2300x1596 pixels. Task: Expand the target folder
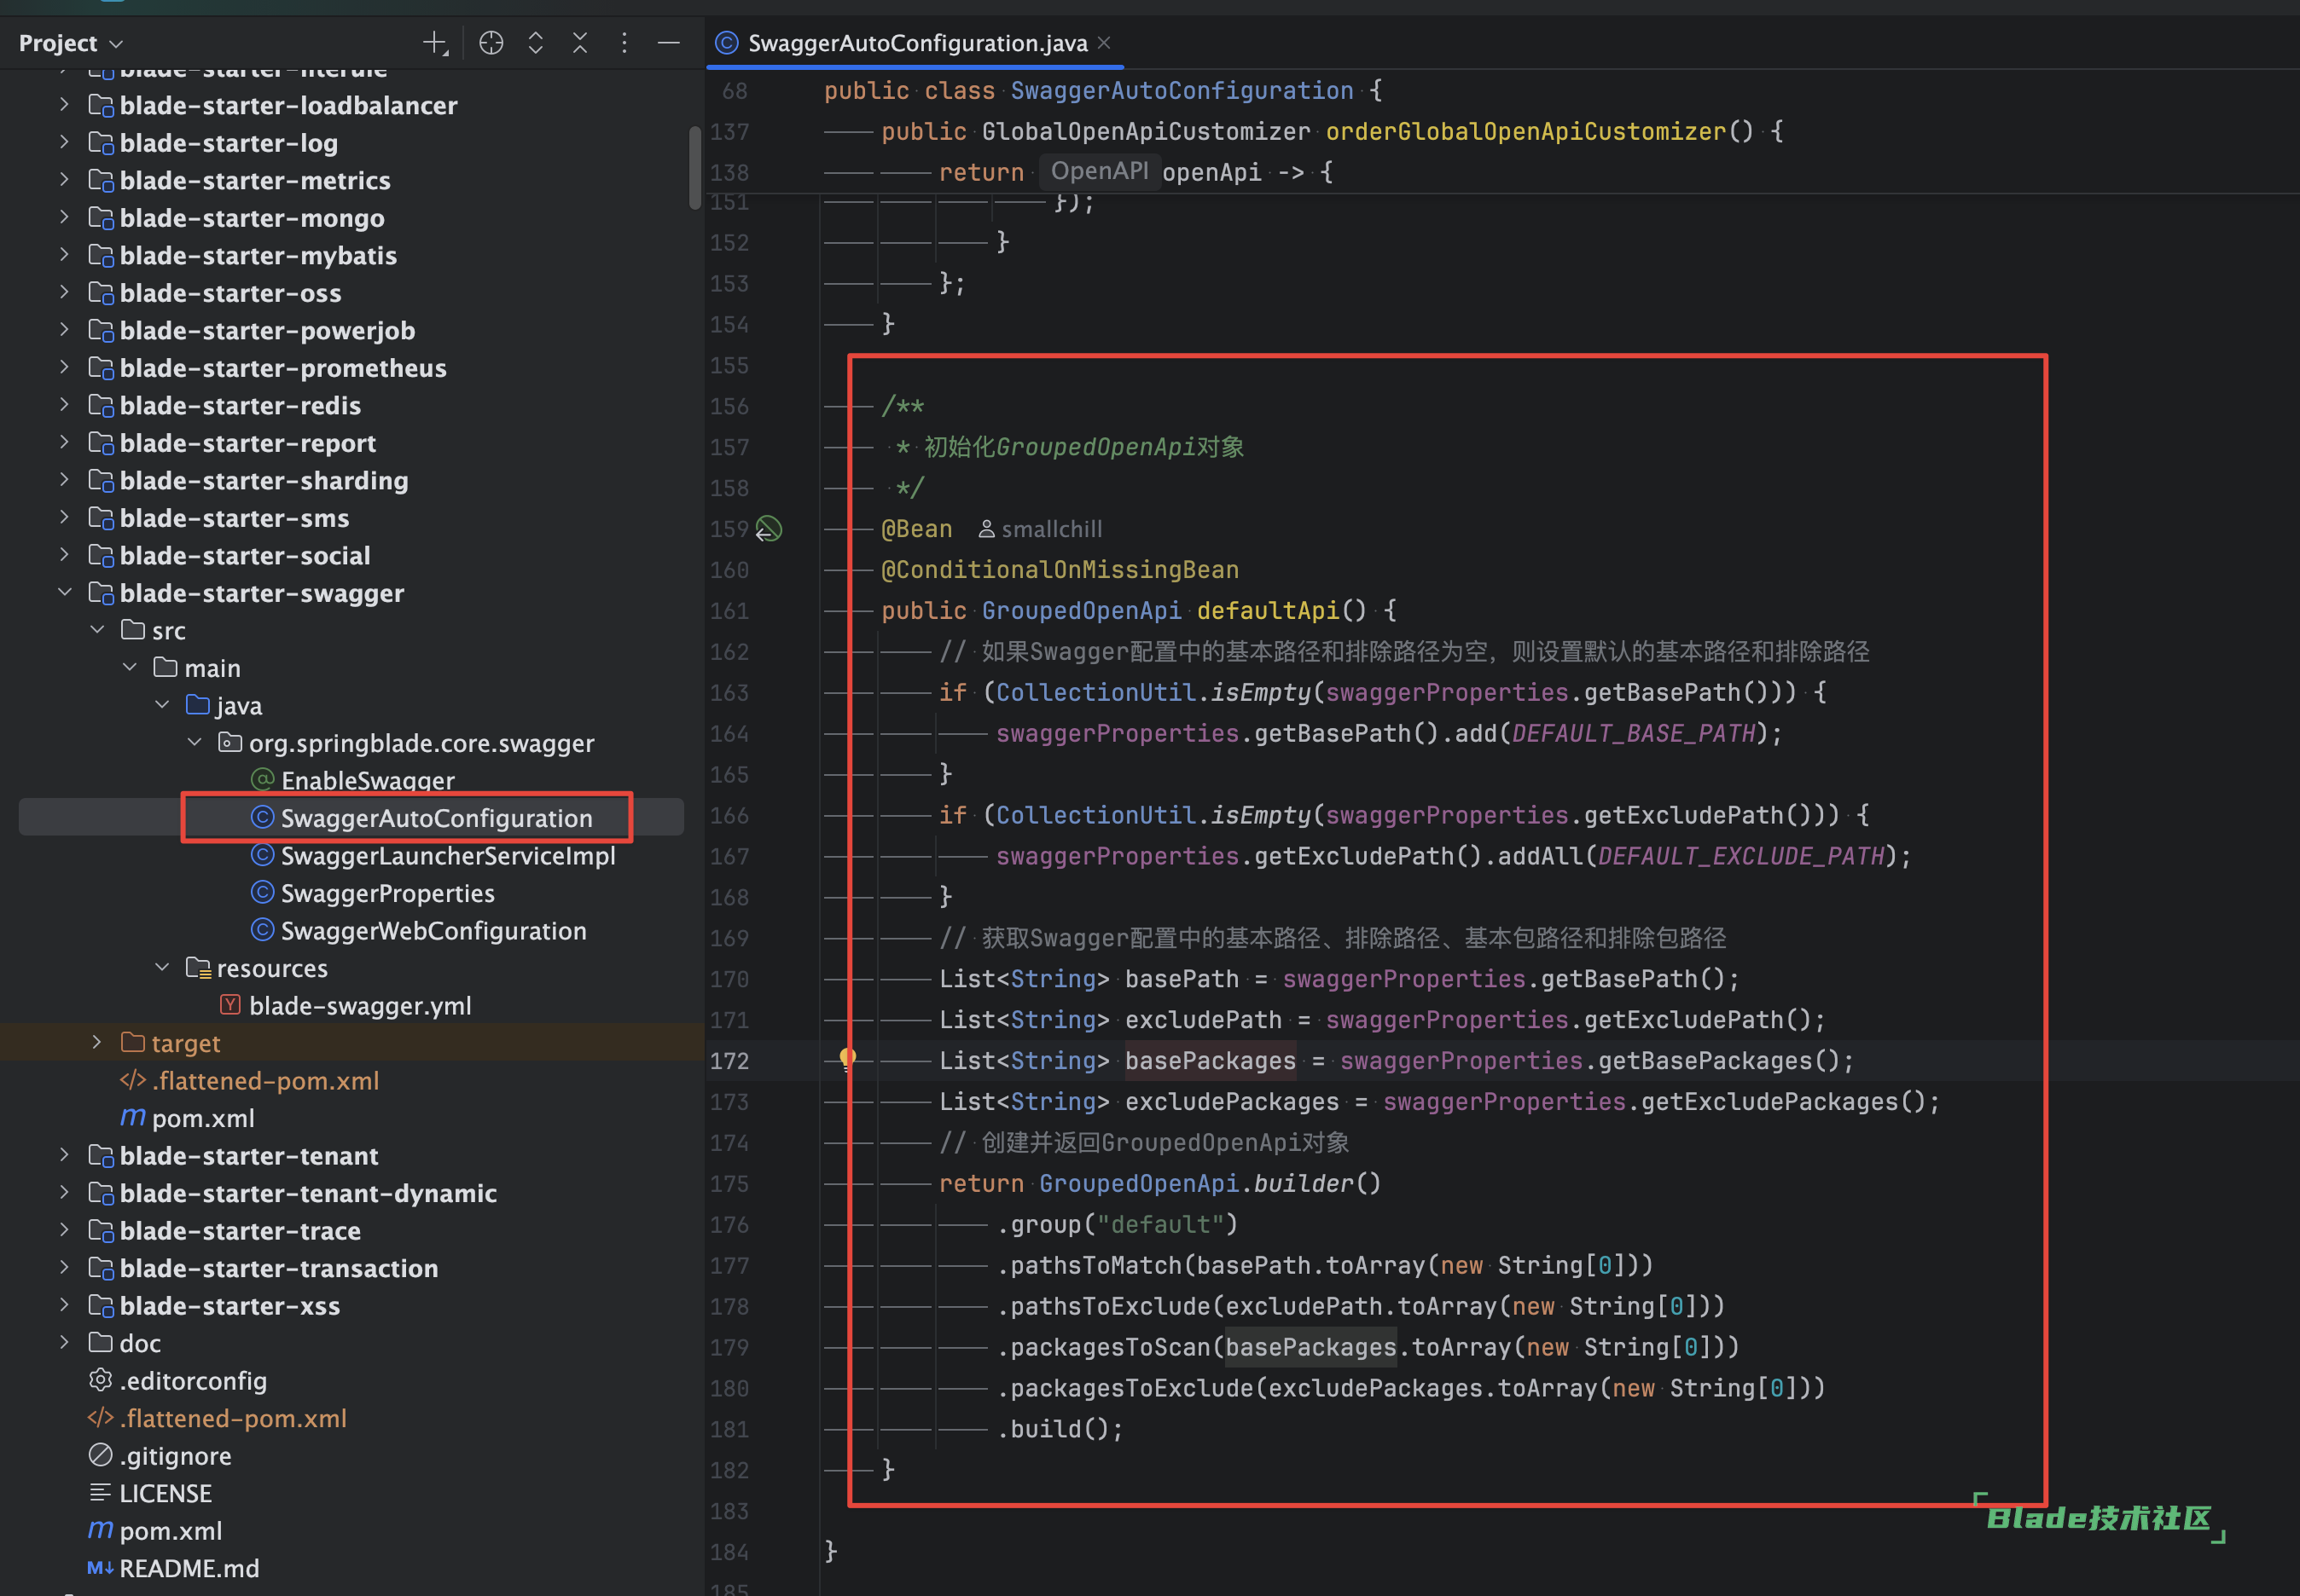(97, 1043)
